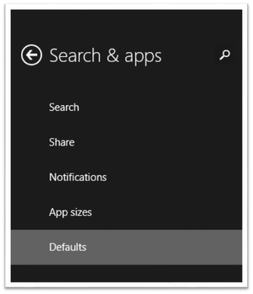Open settings search via magnifier button

(225, 55)
